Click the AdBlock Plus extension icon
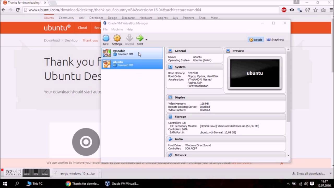Viewport: 334px width, 188px height. coord(284,10)
